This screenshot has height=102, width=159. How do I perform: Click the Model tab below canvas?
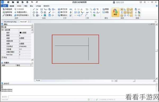(x=38, y=80)
